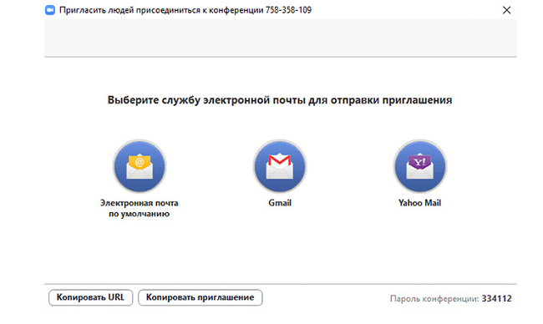This screenshot has width=543, height=324.
Task: Click the conference password value 334112
Action: [x=496, y=298]
